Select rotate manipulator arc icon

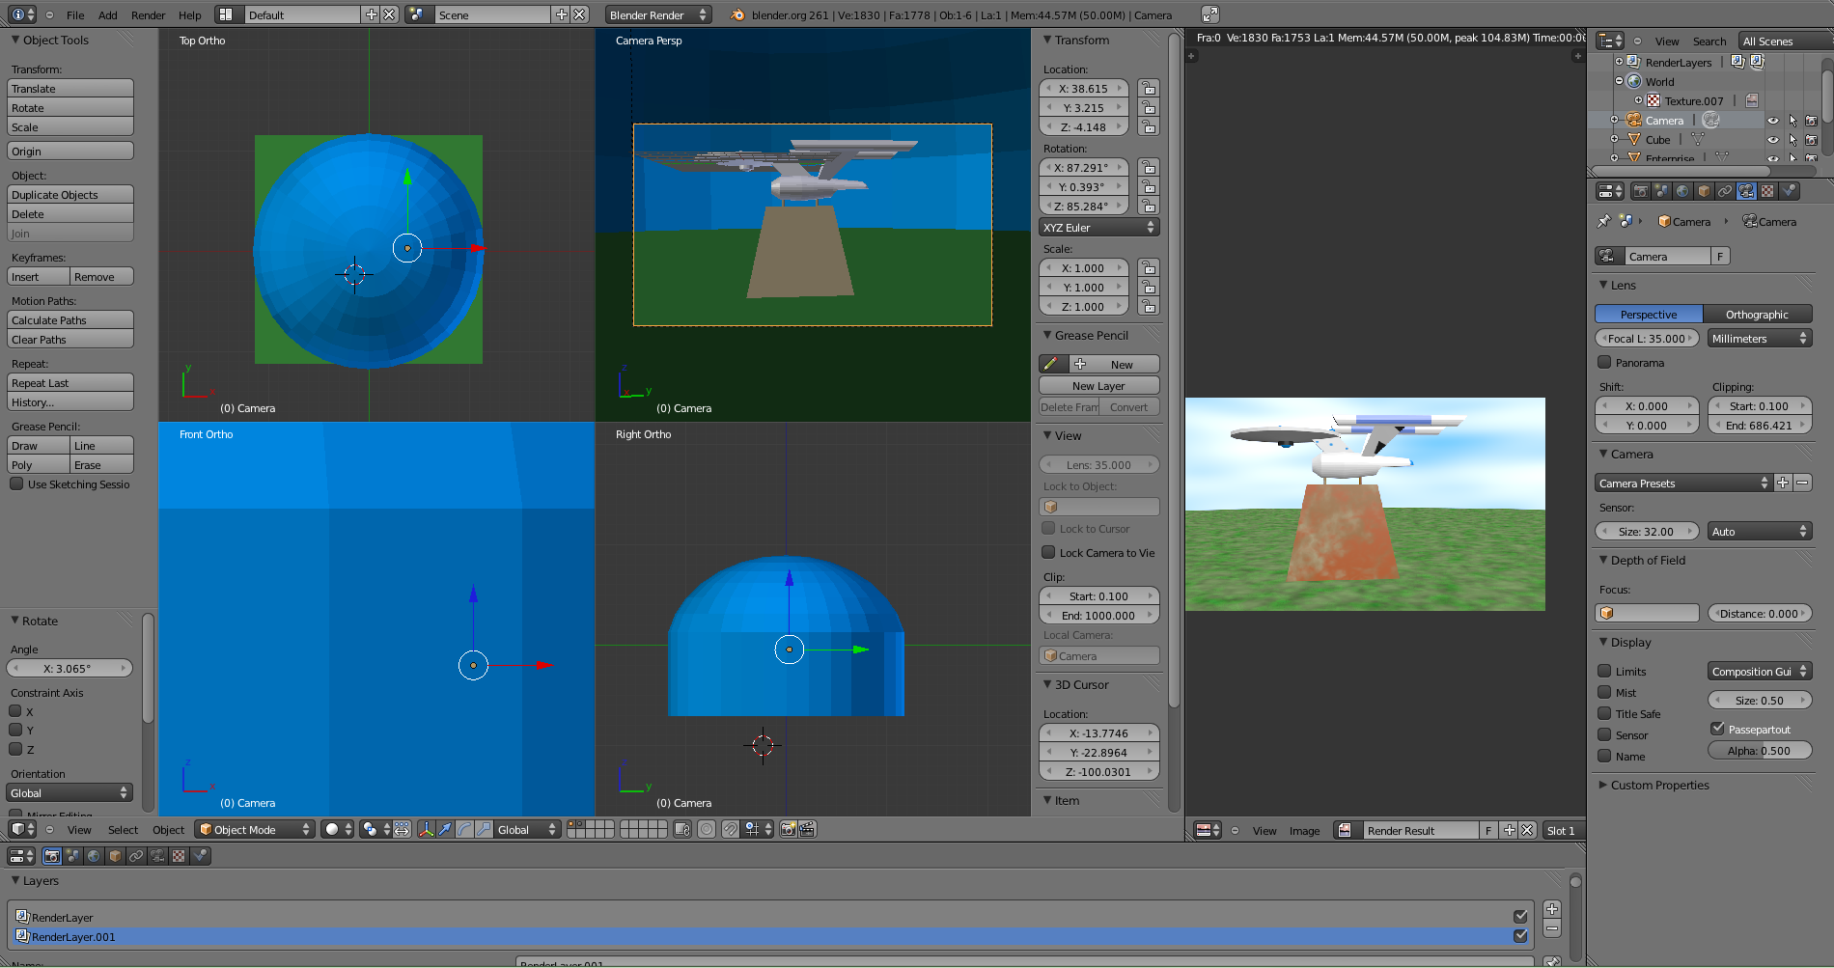(464, 829)
